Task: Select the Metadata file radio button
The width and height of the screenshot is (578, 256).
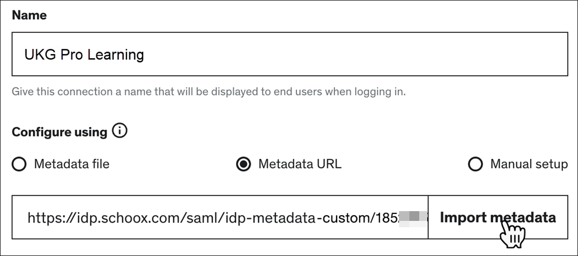Action: [19, 165]
